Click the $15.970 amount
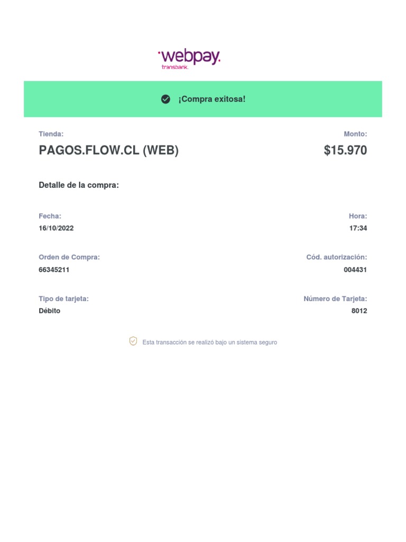Image resolution: width=406 pixels, height=542 pixels. [345, 151]
